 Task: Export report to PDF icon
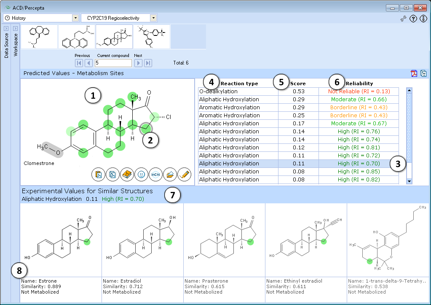[x=414, y=73]
